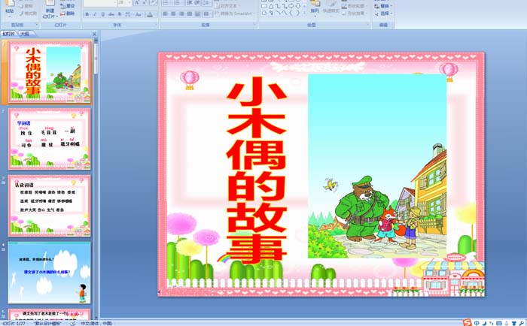Toggle Strikethrough formatting
This screenshot has height=326, width=527.
111,14
